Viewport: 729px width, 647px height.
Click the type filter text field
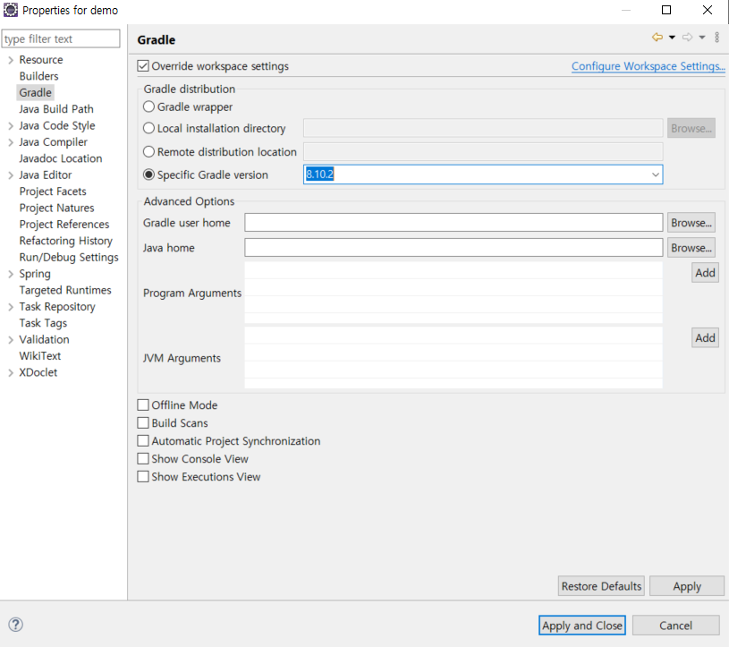tap(61, 38)
